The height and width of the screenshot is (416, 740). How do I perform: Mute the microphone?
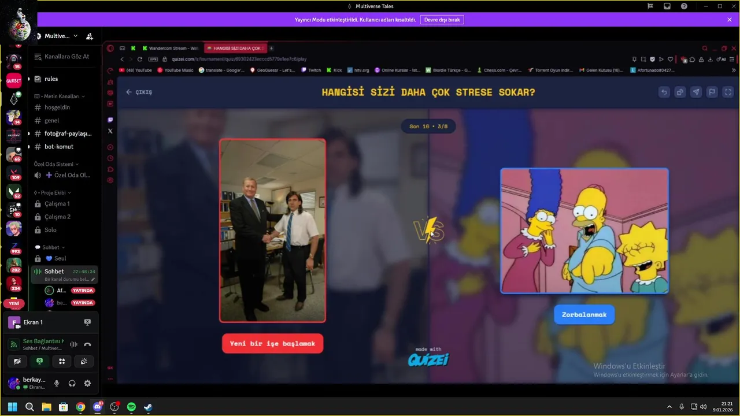pos(57,383)
